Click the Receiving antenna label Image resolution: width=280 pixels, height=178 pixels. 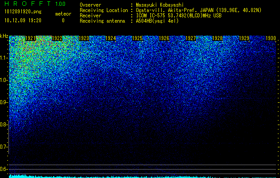102,21
